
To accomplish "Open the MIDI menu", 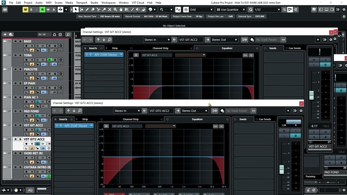I will coord(49,3).
